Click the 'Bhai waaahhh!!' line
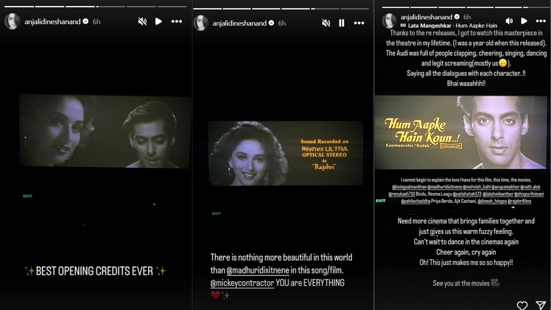Viewport: 551px width, 310px height. [x=466, y=84]
